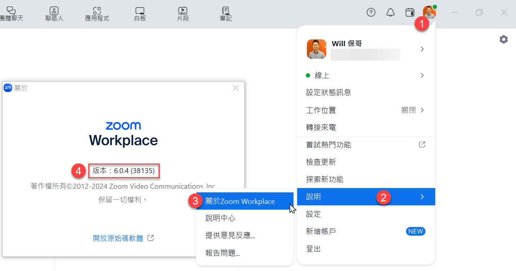This screenshot has height=271, width=516.
Task: Select 報告問題... submenu item
Action: 245,253
